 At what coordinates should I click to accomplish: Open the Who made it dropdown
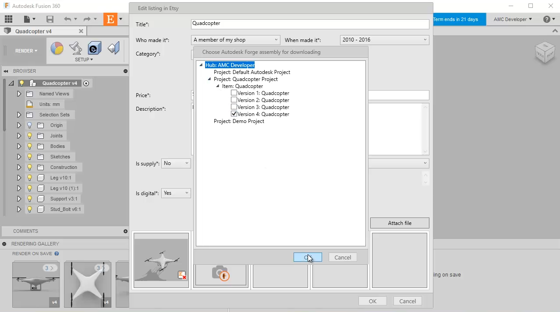coord(236,40)
